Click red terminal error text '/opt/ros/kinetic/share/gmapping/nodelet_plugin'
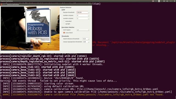 143,42
